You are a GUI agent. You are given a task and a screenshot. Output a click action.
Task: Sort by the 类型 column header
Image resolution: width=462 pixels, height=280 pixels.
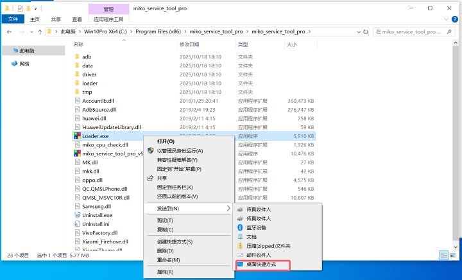click(243, 44)
